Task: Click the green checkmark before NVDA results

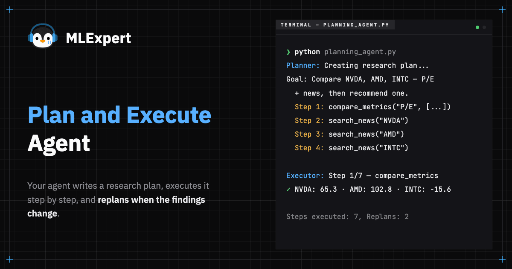Action: pyautogui.click(x=288, y=189)
